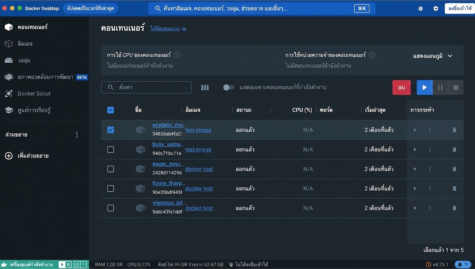Open test-image link in ecstatic_mo row
The width and height of the screenshot is (475, 269).
(x=198, y=130)
